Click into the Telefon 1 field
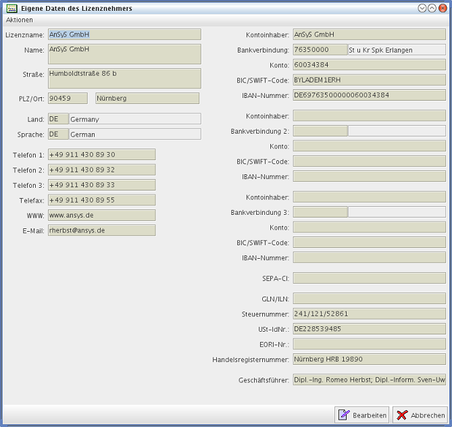 pos(101,155)
